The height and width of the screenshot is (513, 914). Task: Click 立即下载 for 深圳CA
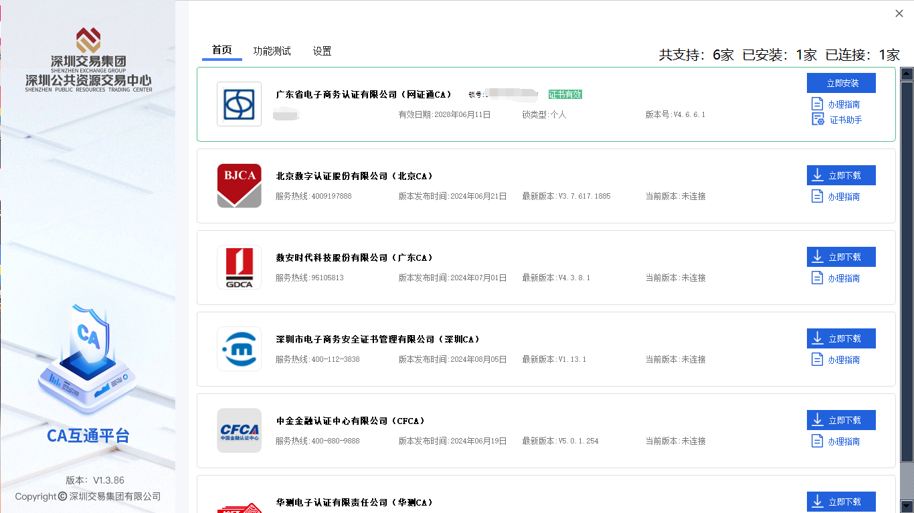click(841, 338)
